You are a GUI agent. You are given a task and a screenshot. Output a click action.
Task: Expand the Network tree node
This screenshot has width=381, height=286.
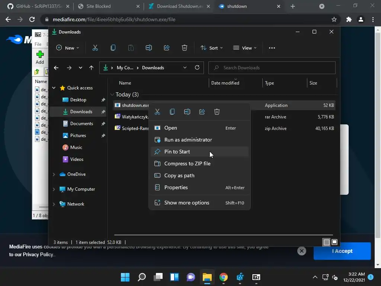54,204
